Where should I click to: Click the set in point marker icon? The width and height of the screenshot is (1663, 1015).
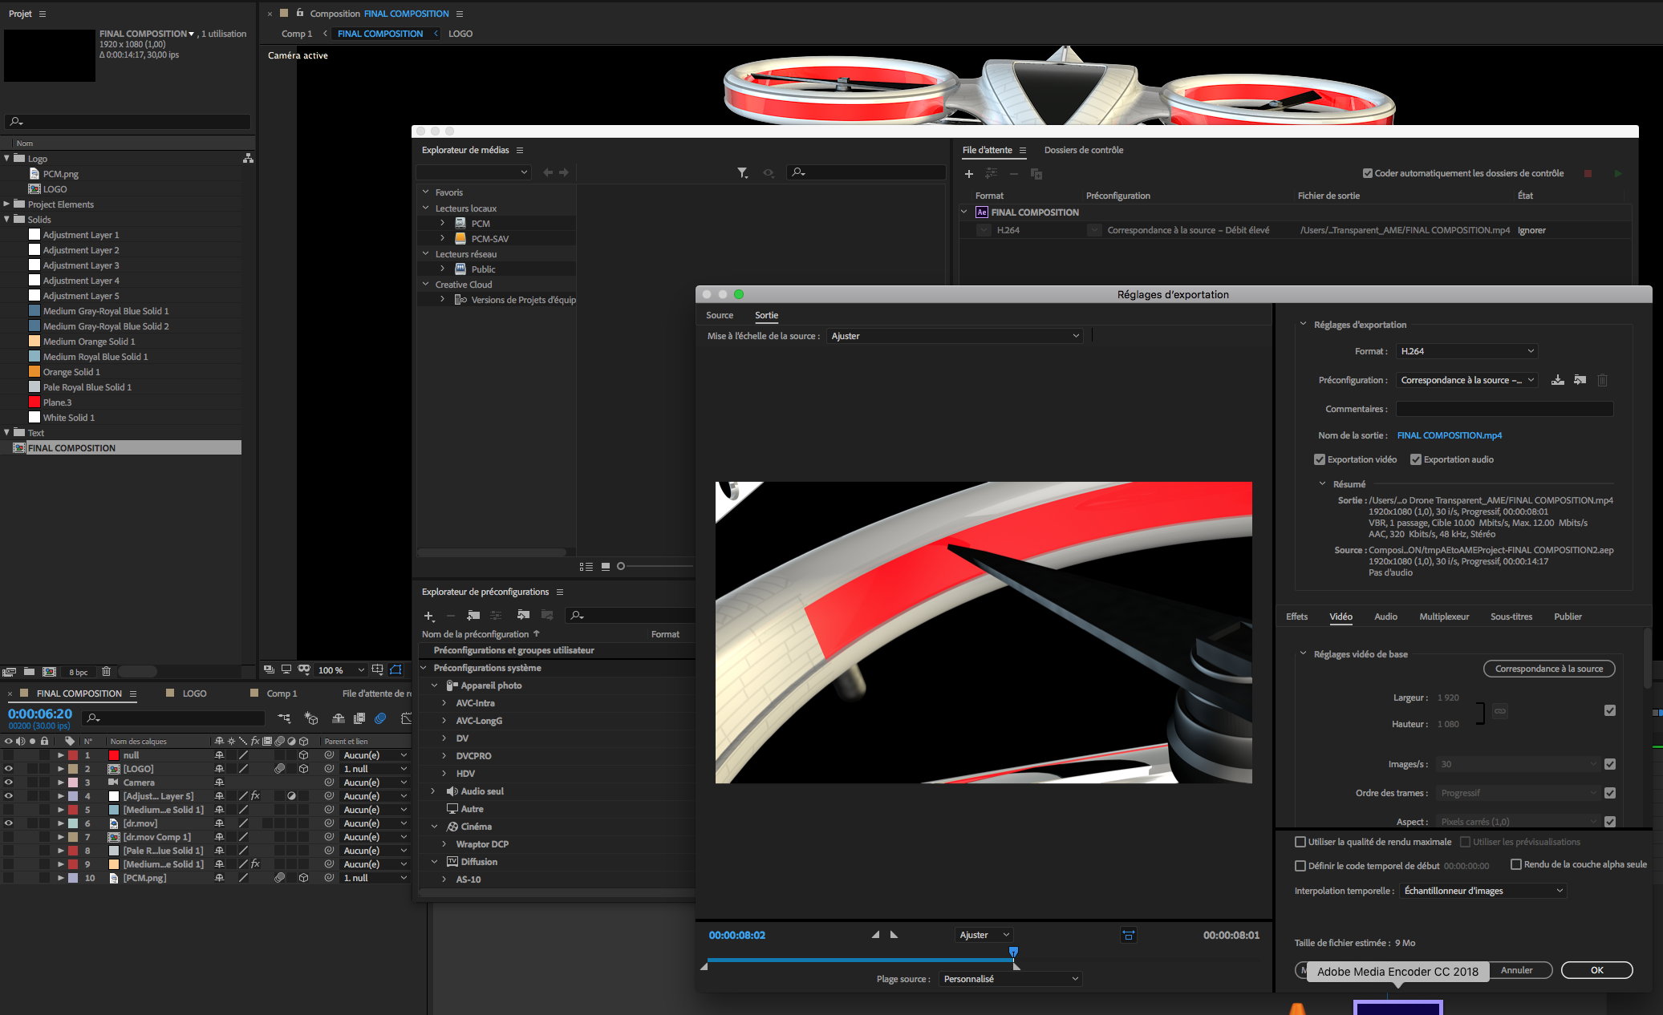(x=875, y=935)
